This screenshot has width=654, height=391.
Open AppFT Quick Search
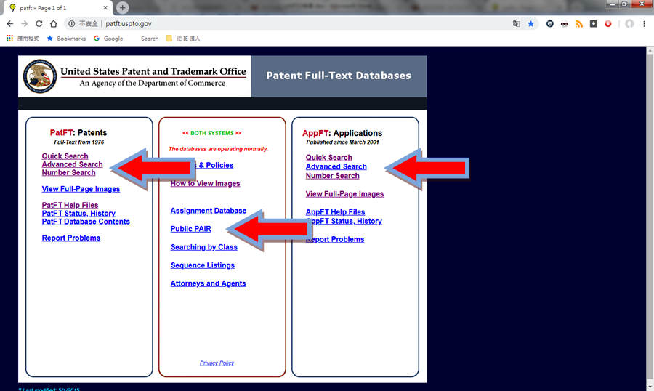(329, 157)
